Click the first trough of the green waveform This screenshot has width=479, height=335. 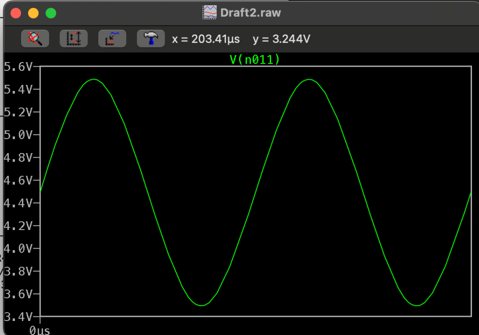[x=201, y=305]
